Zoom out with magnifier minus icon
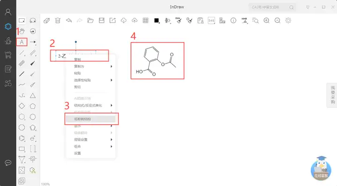This screenshot has height=186, width=337. [x=278, y=21]
